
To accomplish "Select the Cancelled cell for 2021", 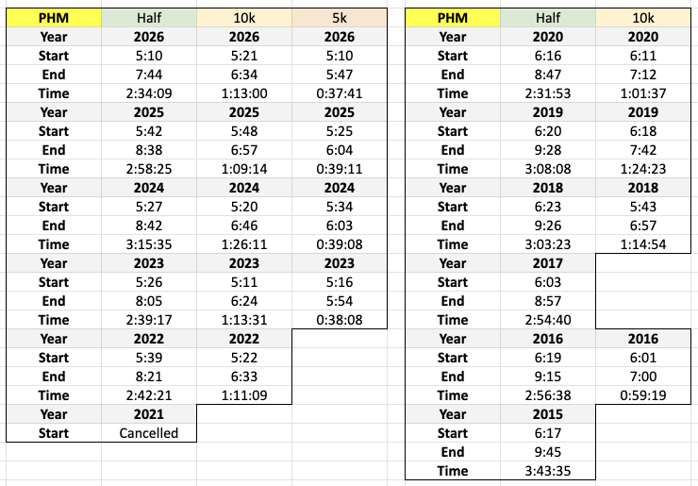I will [149, 433].
